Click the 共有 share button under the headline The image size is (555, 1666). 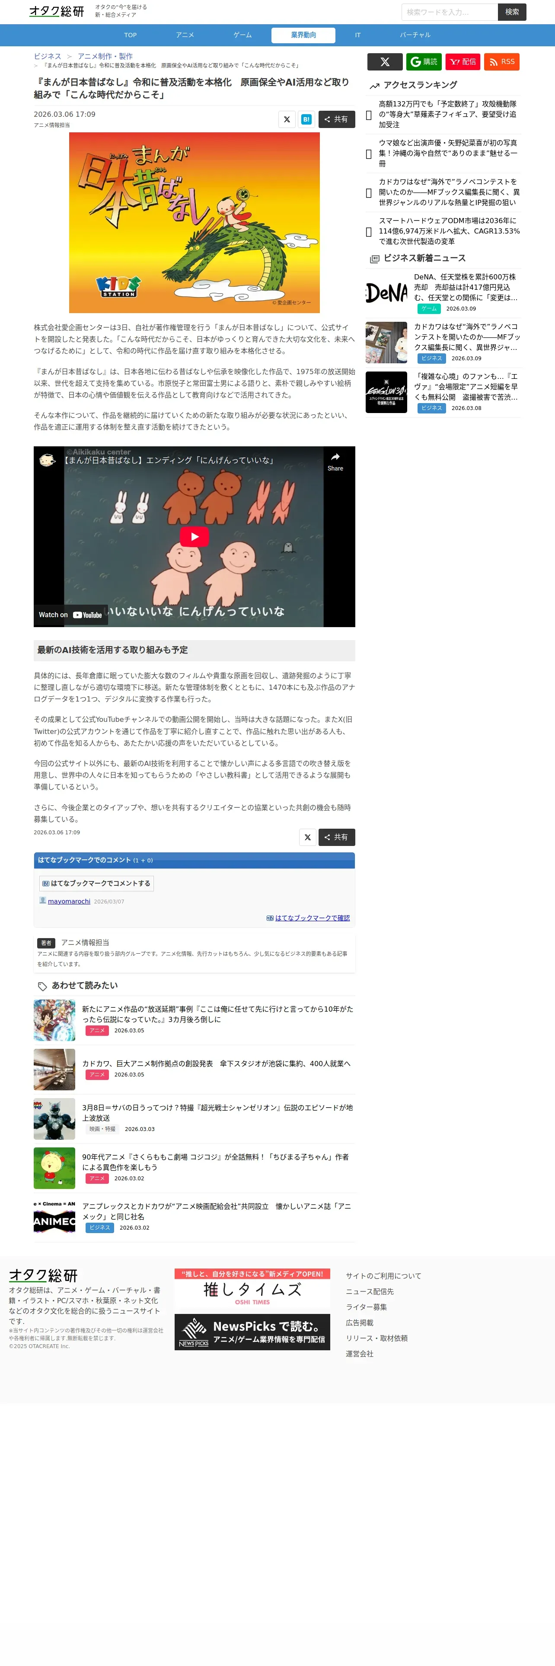click(x=337, y=119)
